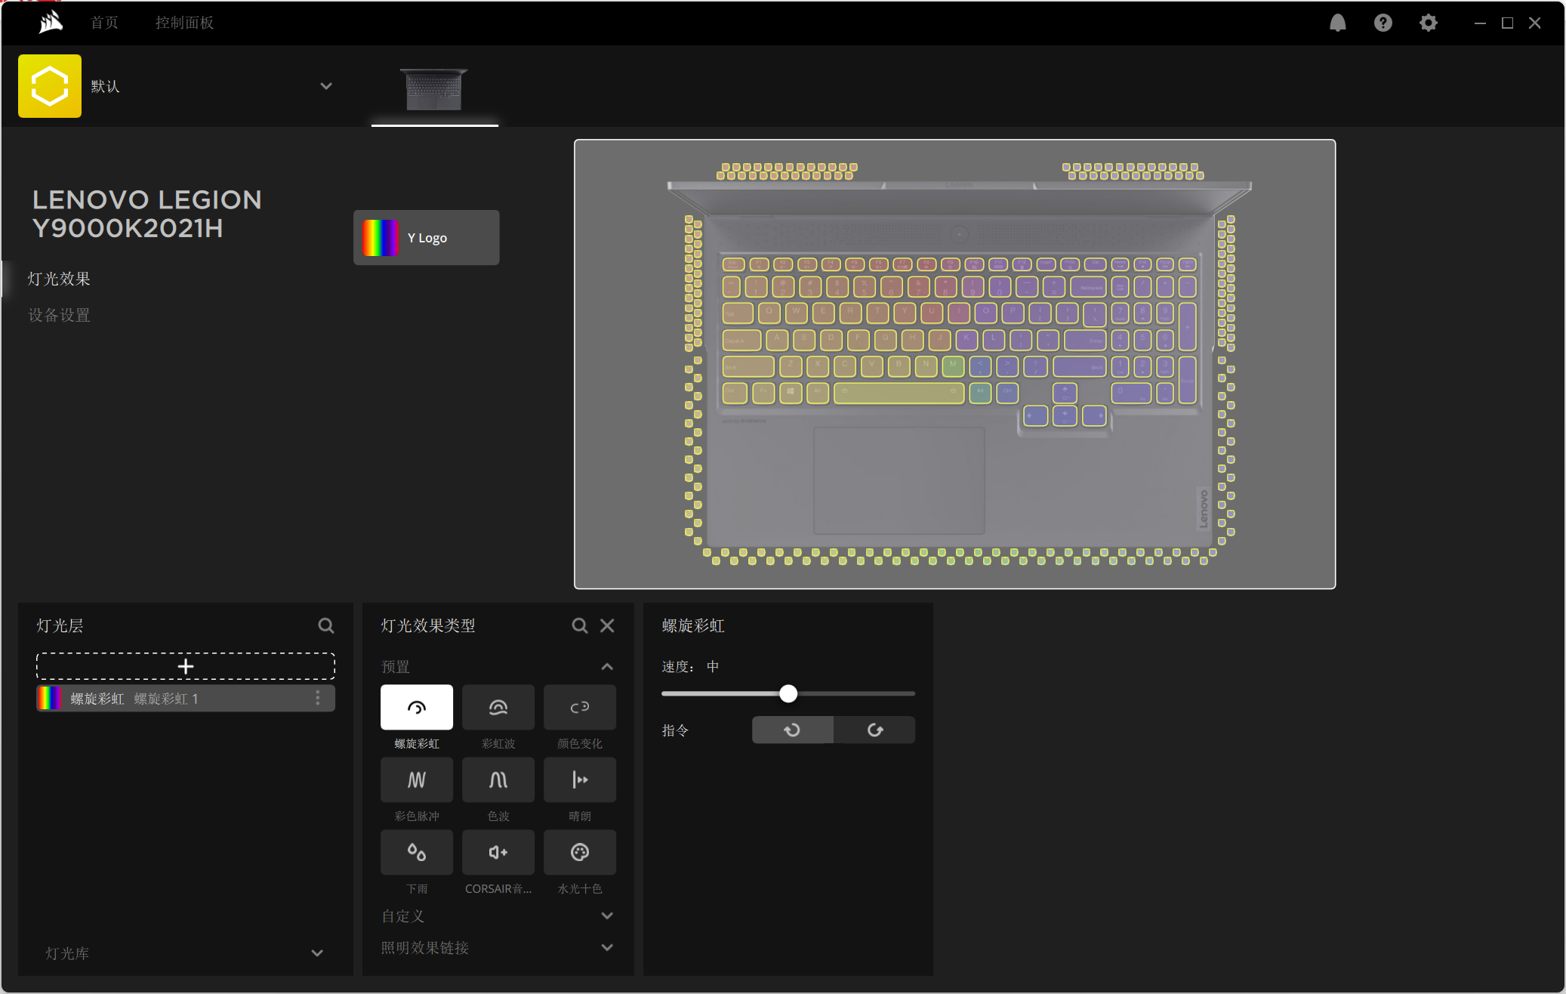Open the 设备设置 device settings menu

[59, 315]
